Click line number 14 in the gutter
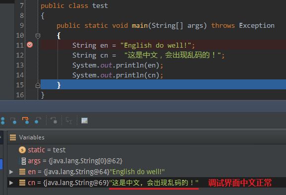 point(20,75)
